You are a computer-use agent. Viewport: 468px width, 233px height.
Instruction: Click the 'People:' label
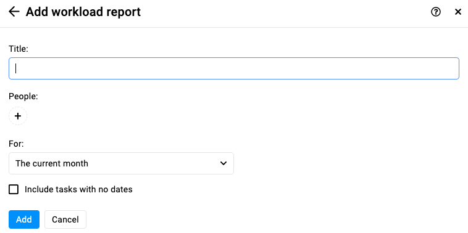click(x=23, y=97)
